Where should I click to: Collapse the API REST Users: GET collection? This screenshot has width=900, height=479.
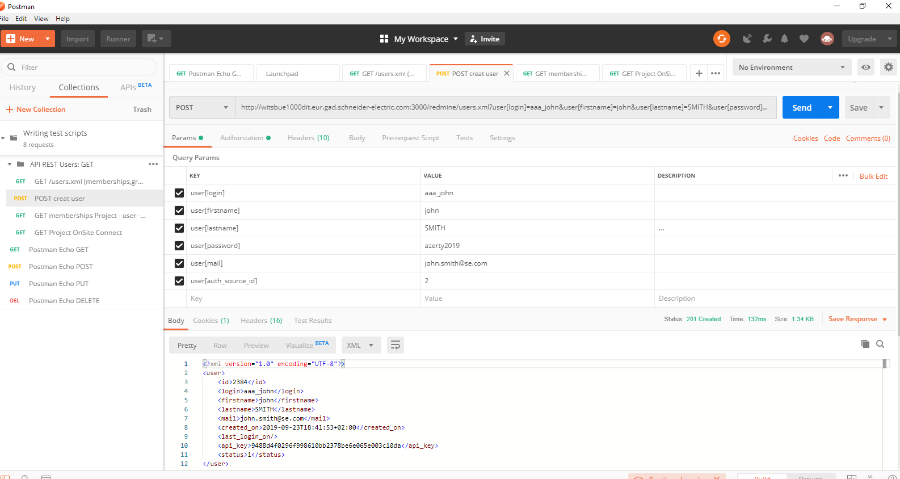click(10, 164)
